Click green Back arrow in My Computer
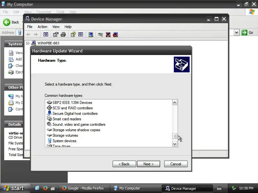258x193 pixels. pyautogui.click(x=7, y=22)
